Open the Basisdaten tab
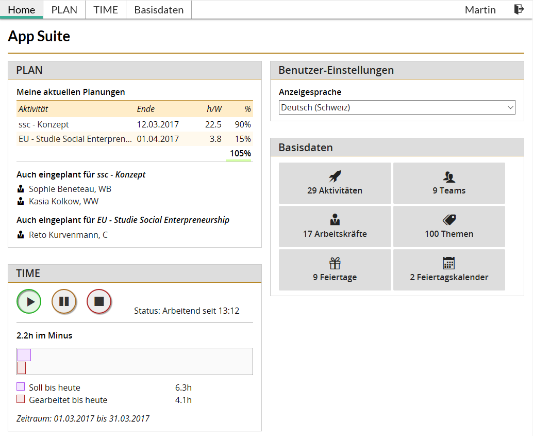533x436 pixels. click(159, 10)
